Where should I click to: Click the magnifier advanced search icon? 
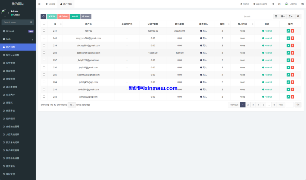[298, 16]
